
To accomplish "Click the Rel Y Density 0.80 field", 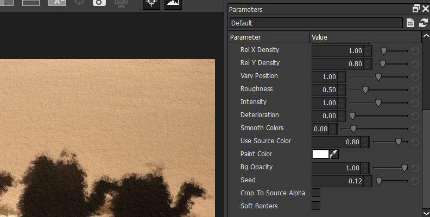I will pyautogui.click(x=338, y=64).
